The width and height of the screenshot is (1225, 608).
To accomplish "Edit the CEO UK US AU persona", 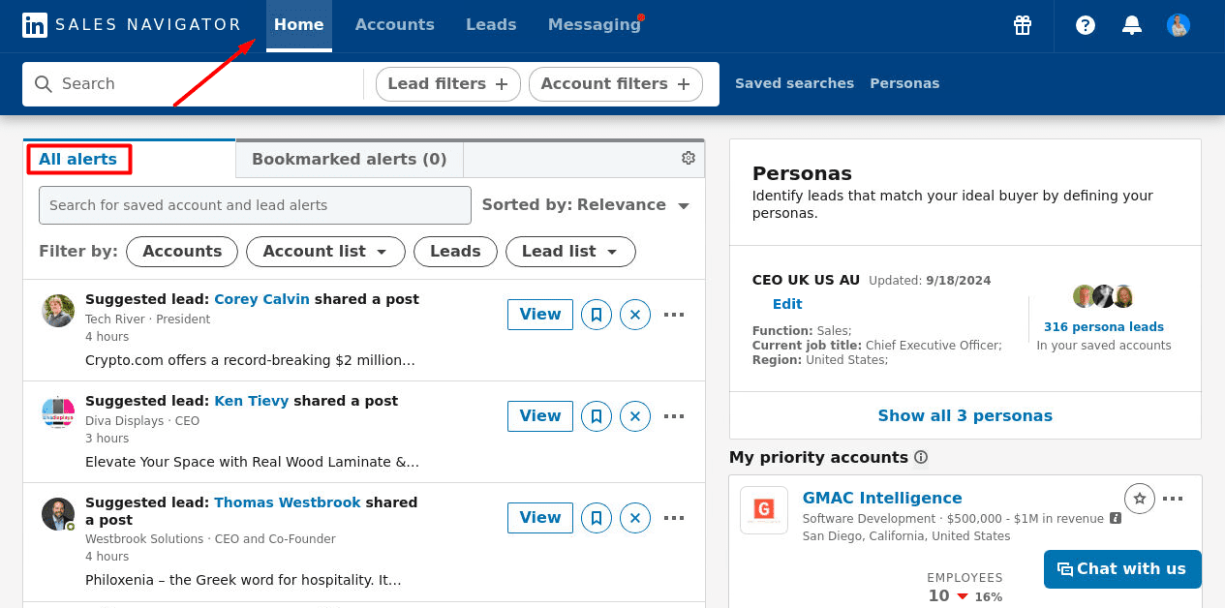I will tap(787, 304).
